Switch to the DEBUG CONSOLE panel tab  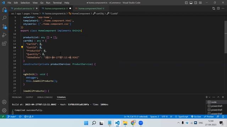point(45,97)
